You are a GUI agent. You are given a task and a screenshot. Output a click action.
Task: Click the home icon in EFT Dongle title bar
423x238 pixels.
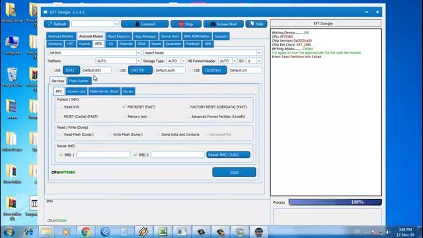(46, 12)
